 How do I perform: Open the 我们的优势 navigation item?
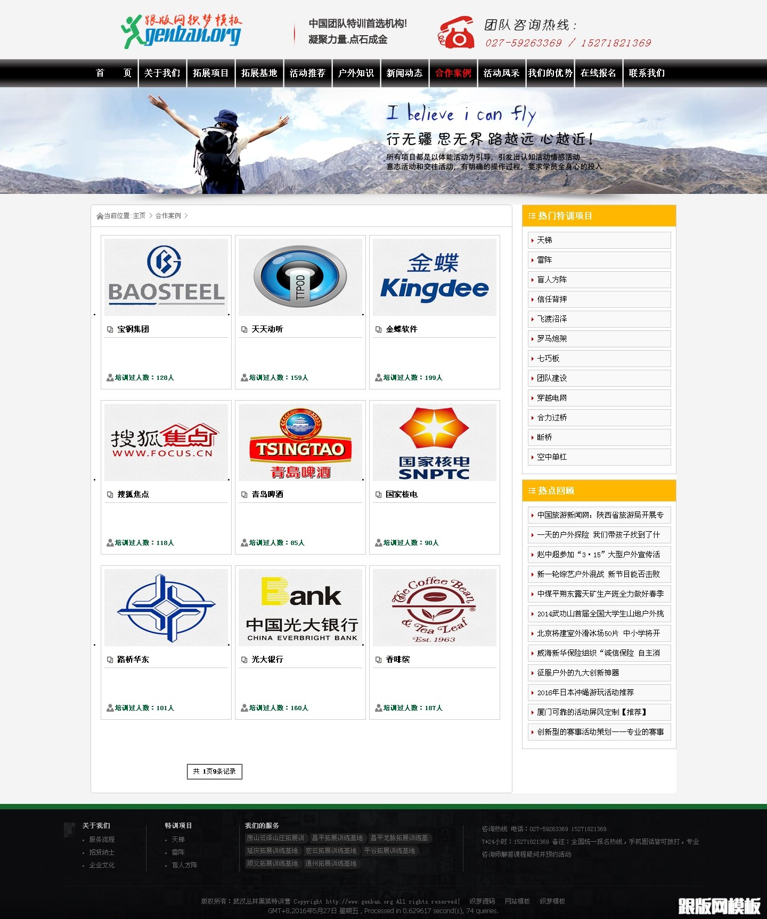click(x=550, y=73)
